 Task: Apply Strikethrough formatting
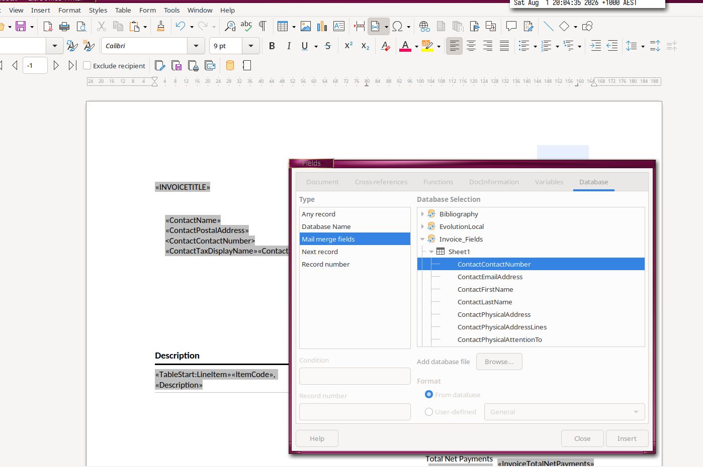pos(328,46)
